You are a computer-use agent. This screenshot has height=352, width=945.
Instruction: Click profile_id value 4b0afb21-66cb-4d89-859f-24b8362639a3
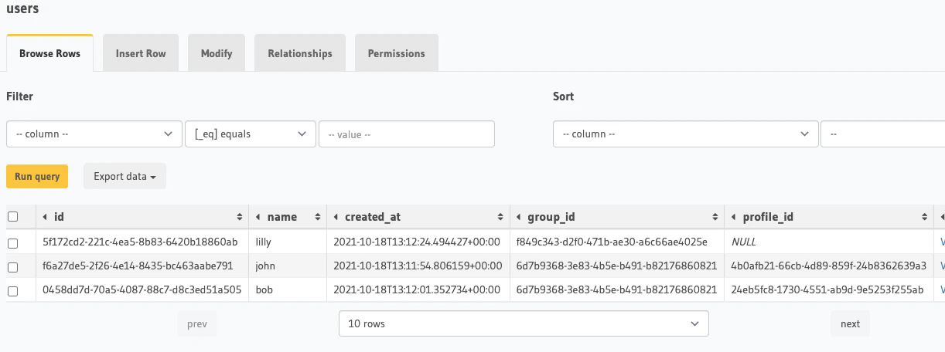[x=828, y=266]
